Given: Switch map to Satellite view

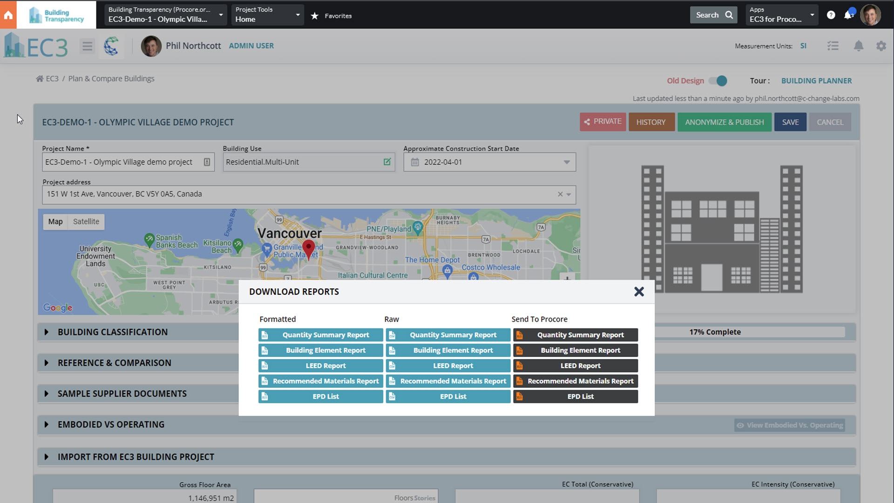Looking at the screenshot, I should coord(86,222).
